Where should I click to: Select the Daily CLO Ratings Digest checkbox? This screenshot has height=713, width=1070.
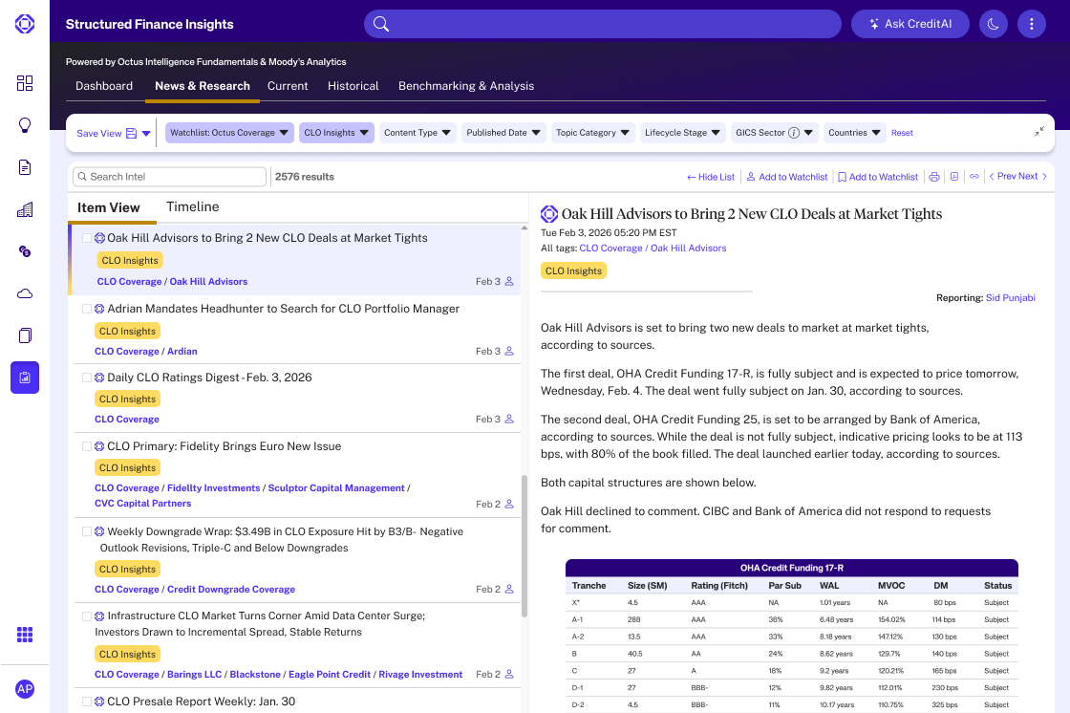(x=87, y=377)
